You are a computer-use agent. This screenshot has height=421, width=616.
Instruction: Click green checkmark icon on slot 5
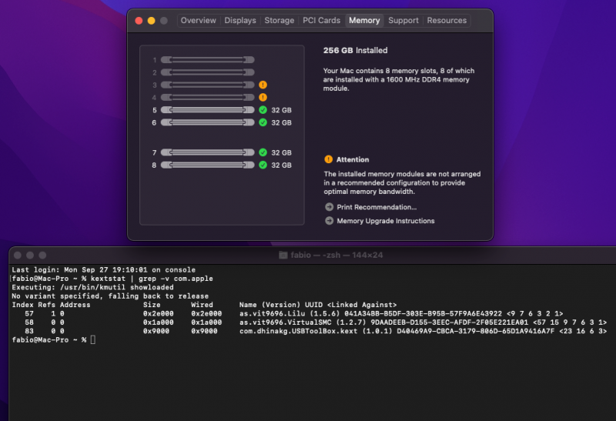coord(263,110)
